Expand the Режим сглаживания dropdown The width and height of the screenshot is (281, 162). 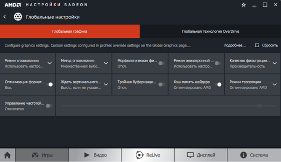(x=50, y=63)
